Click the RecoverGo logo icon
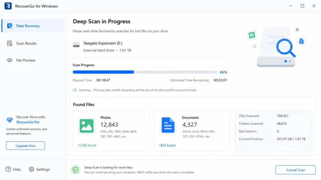Viewport: 321px width, 180px height. point(8,6)
